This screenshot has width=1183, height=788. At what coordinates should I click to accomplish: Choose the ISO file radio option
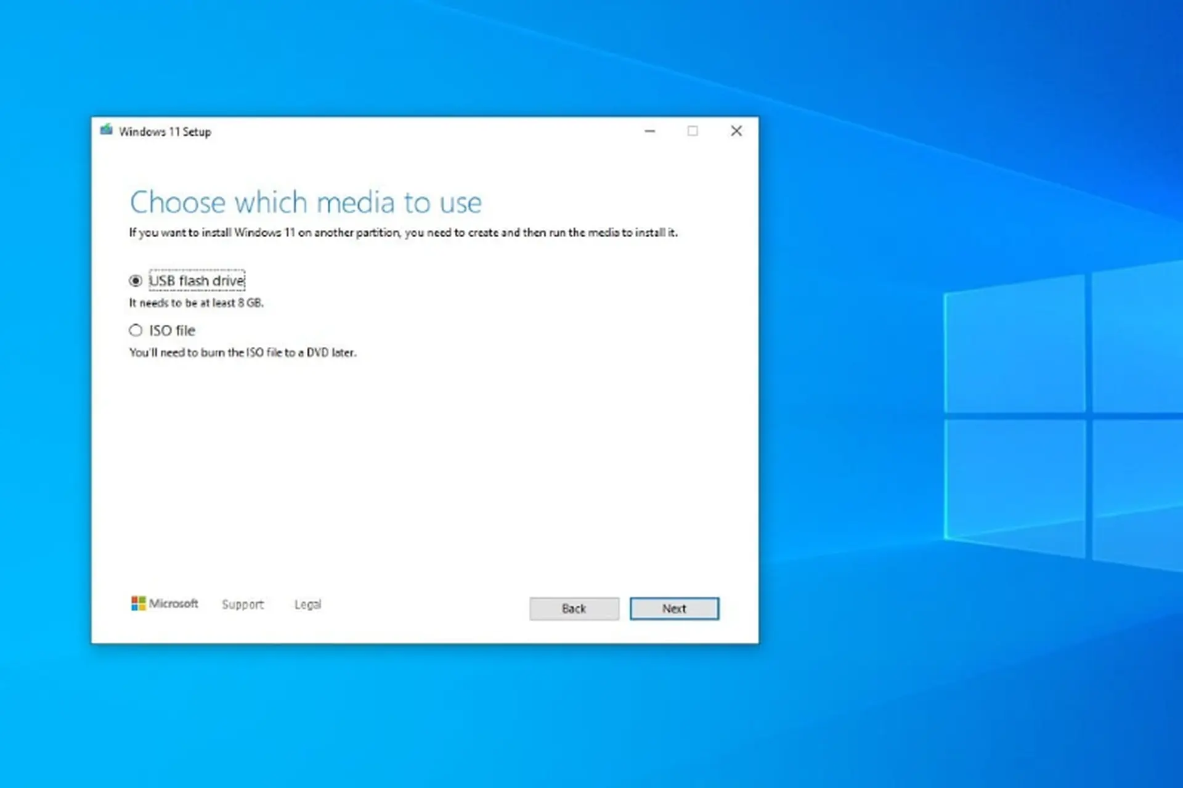pos(136,331)
